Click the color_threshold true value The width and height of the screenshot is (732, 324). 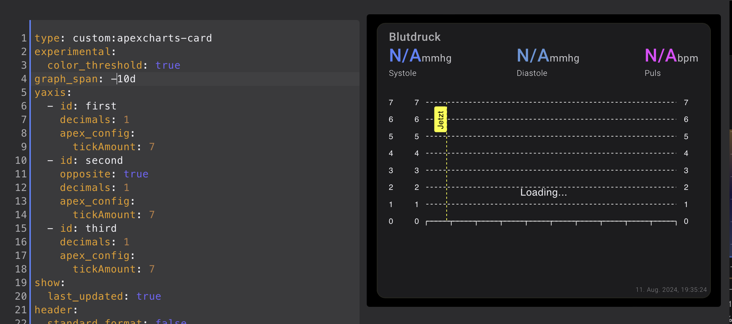[168, 65]
